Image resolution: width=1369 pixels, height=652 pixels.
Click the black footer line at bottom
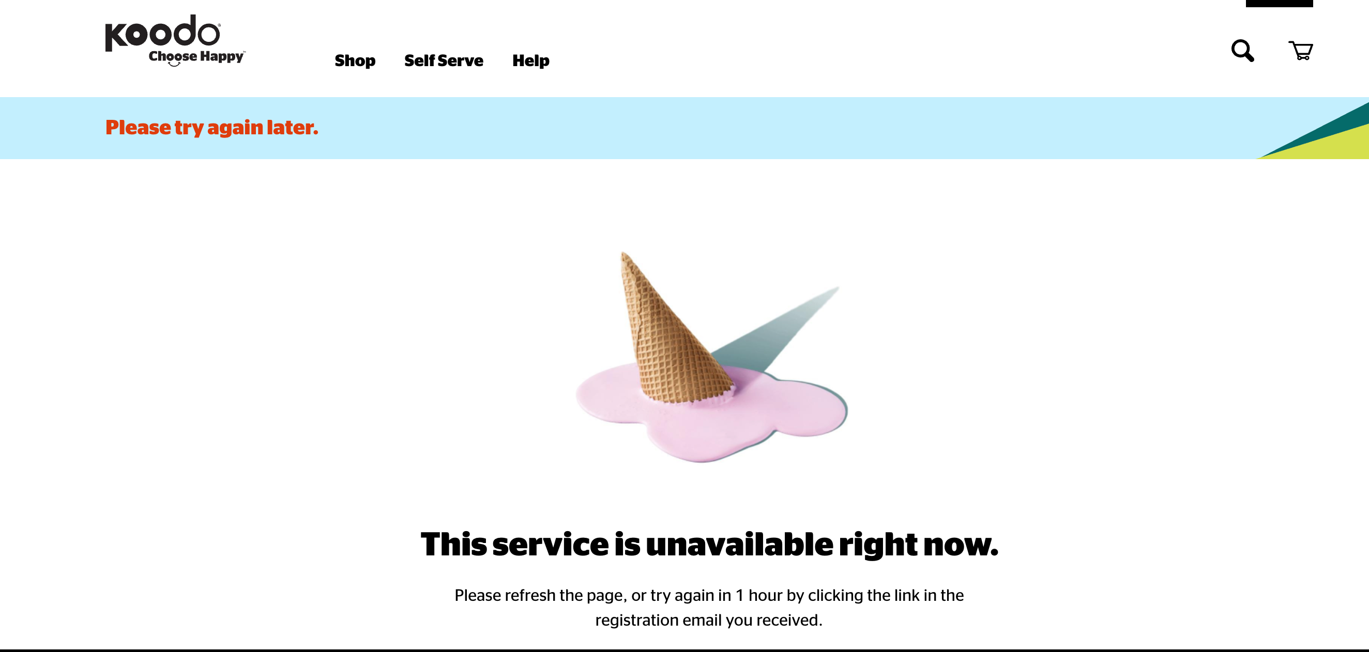tap(684, 650)
